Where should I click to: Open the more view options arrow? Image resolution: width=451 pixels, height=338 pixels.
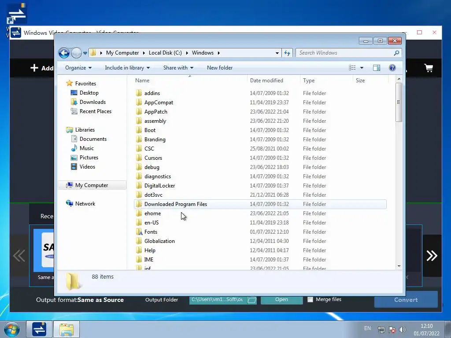point(362,68)
